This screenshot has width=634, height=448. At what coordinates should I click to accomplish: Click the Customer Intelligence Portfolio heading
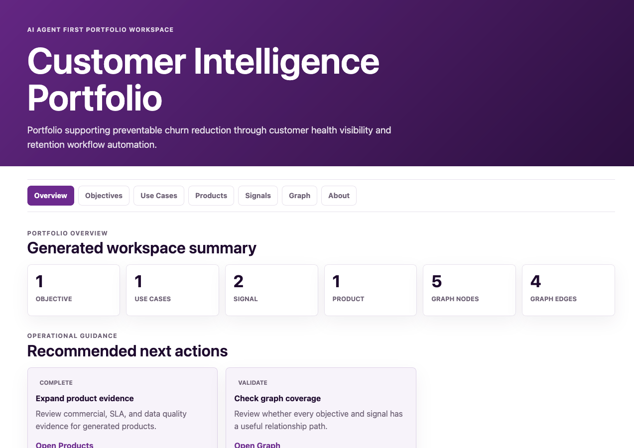coord(203,80)
